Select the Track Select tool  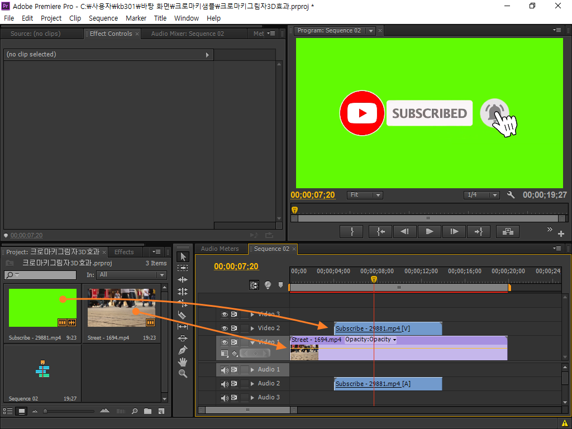coord(183,268)
